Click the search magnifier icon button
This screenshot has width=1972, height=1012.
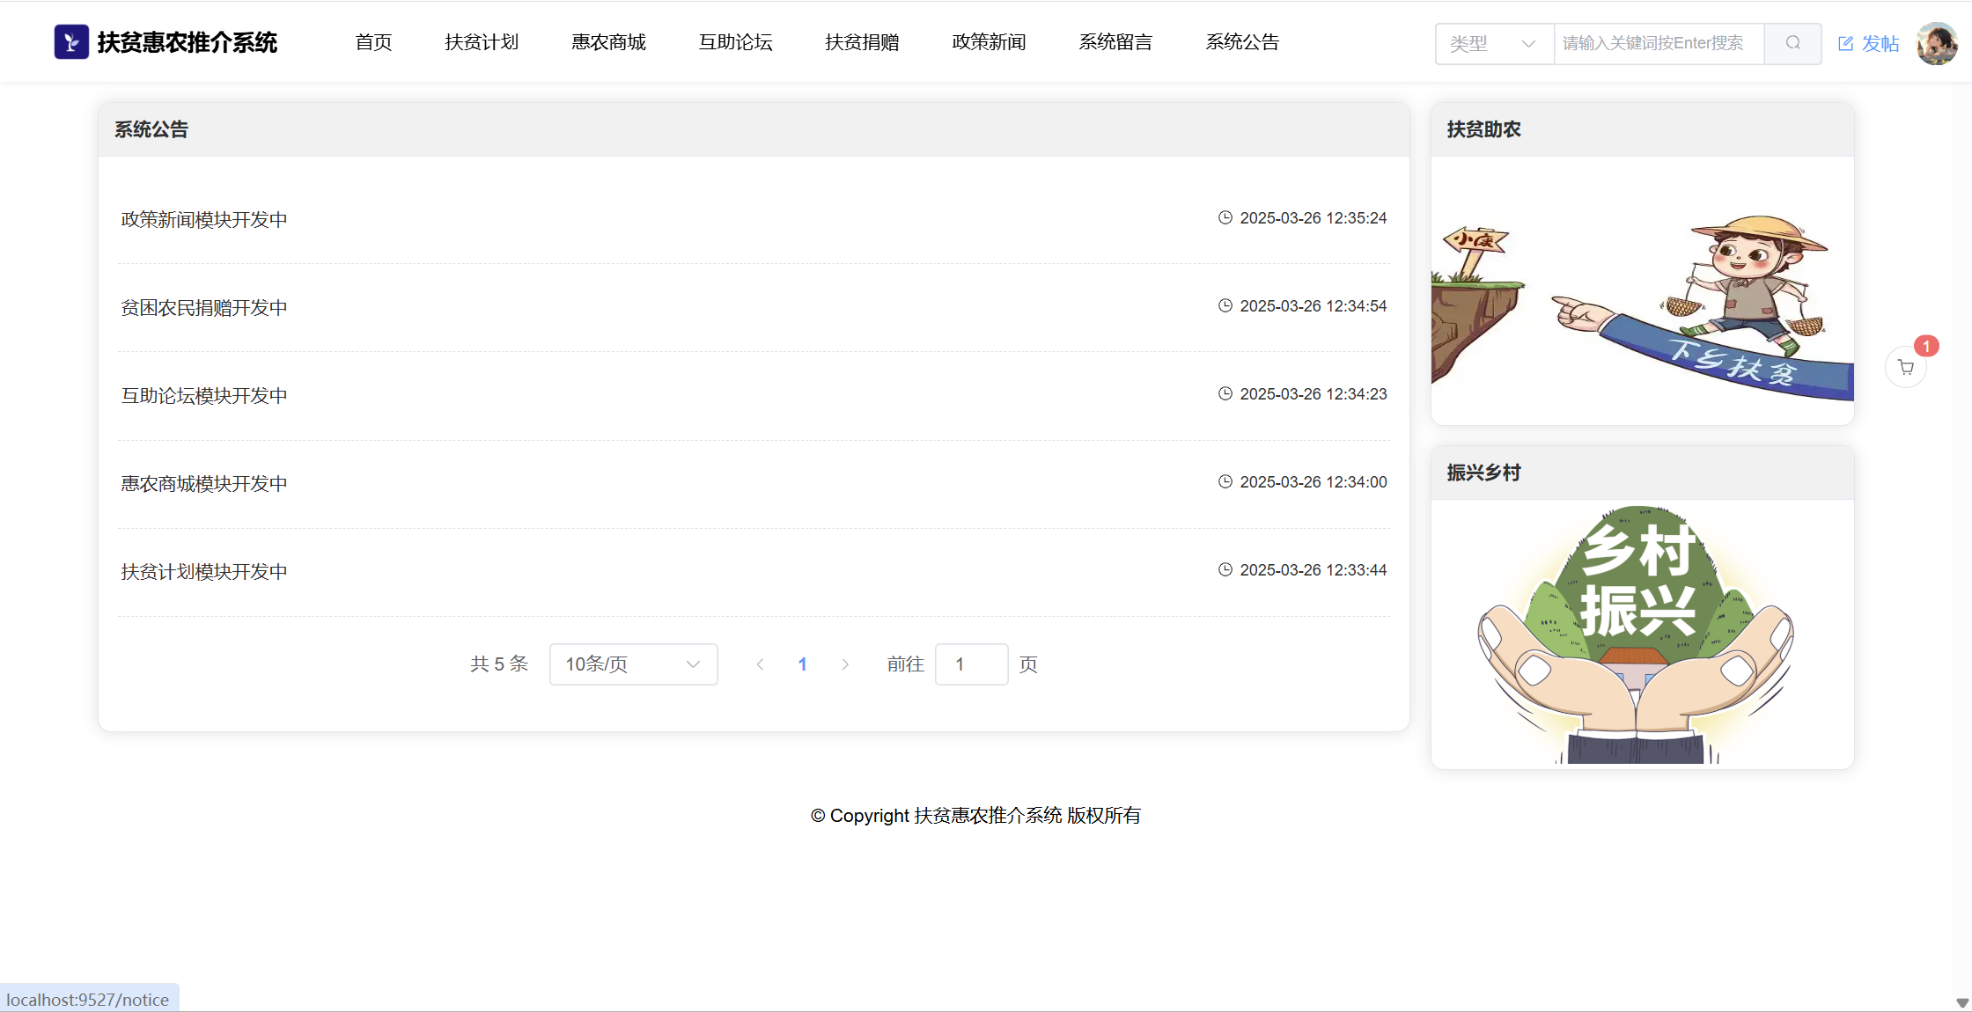tap(1792, 43)
